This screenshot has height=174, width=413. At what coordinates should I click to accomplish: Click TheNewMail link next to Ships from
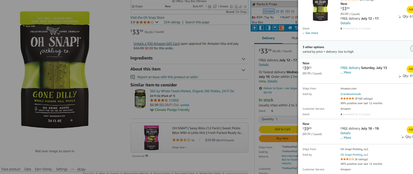(x=289, y=147)
